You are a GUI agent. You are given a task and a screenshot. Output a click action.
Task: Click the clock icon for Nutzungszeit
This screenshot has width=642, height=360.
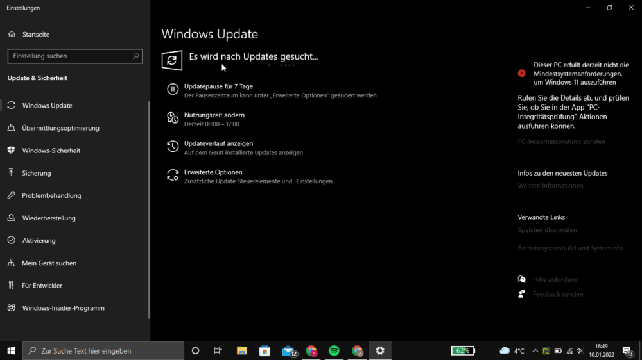coord(173,118)
